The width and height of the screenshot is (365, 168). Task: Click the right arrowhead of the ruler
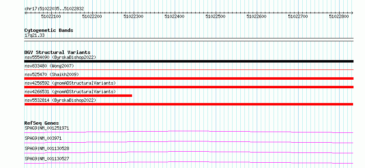[352, 13]
